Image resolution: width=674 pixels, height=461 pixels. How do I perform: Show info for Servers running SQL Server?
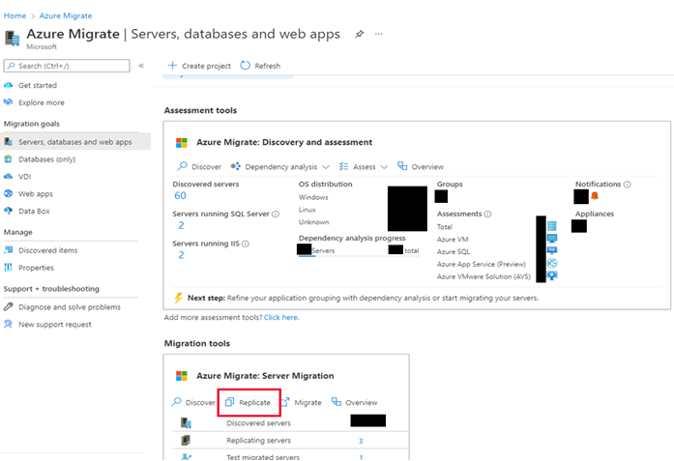point(276,214)
